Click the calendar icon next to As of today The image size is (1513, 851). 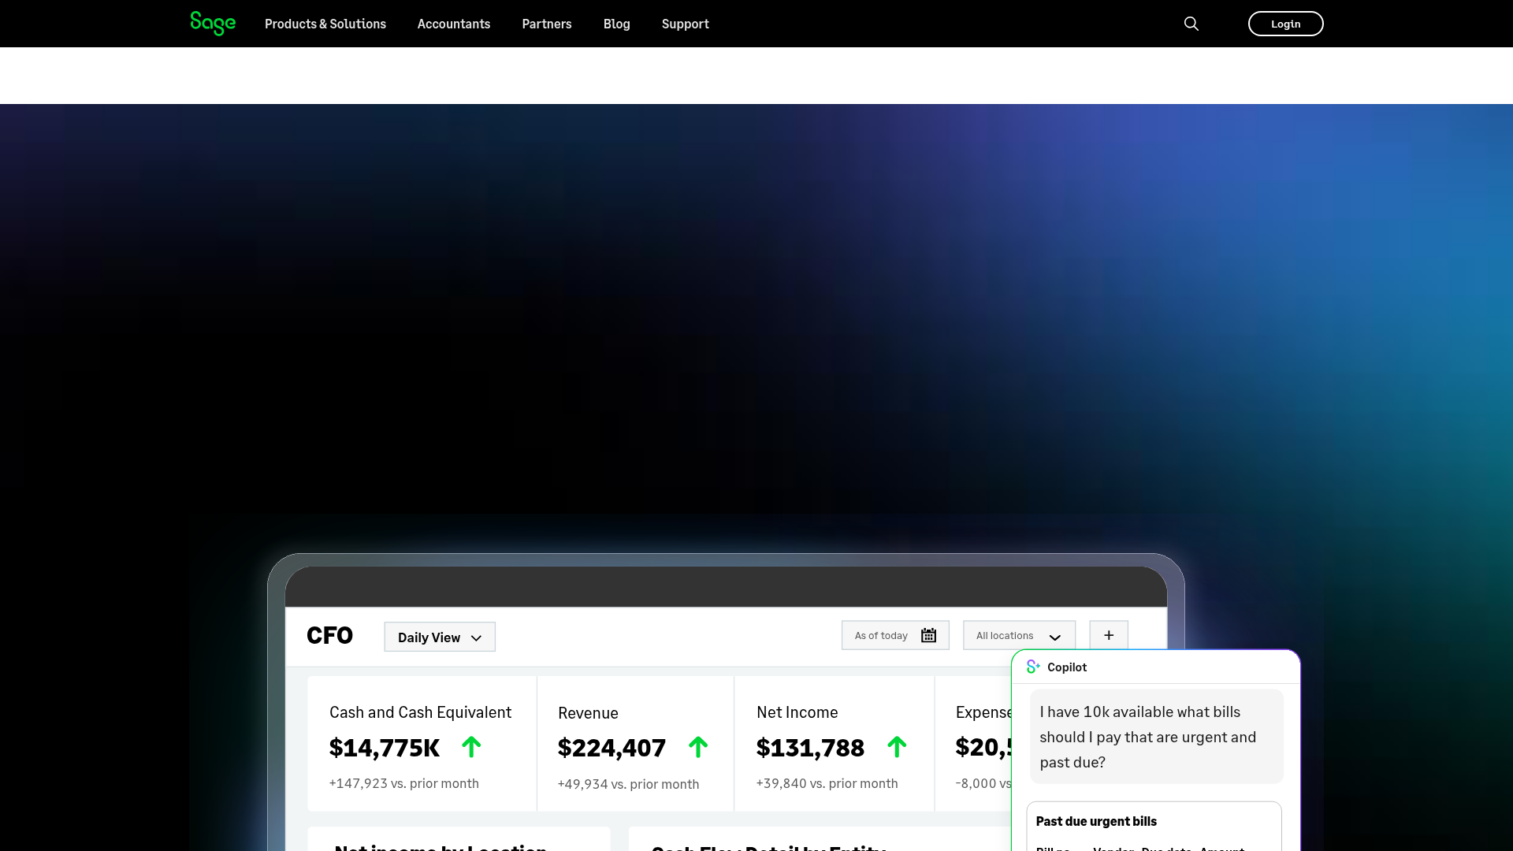(x=928, y=635)
